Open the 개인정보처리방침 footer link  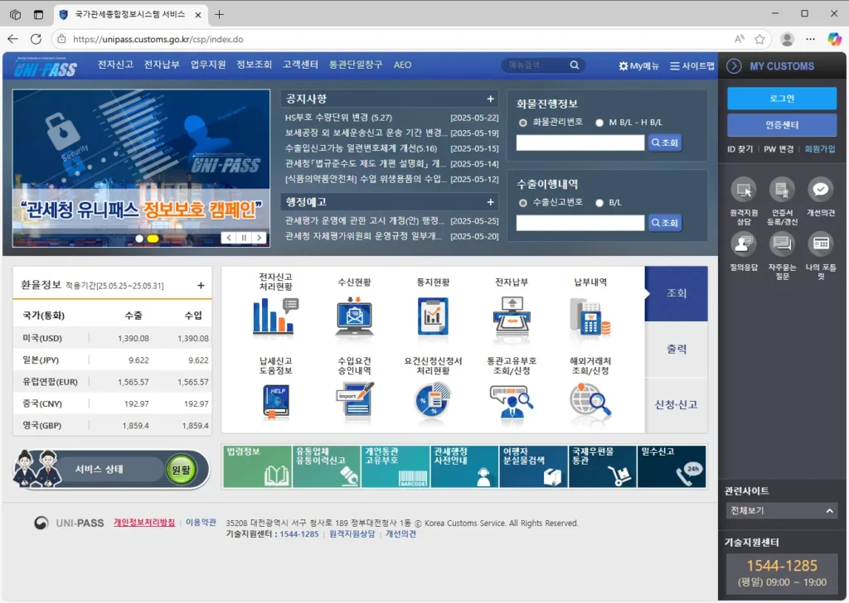144,523
